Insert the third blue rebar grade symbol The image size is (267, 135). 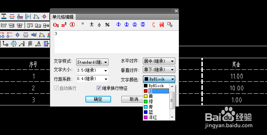tap(135, 25)
